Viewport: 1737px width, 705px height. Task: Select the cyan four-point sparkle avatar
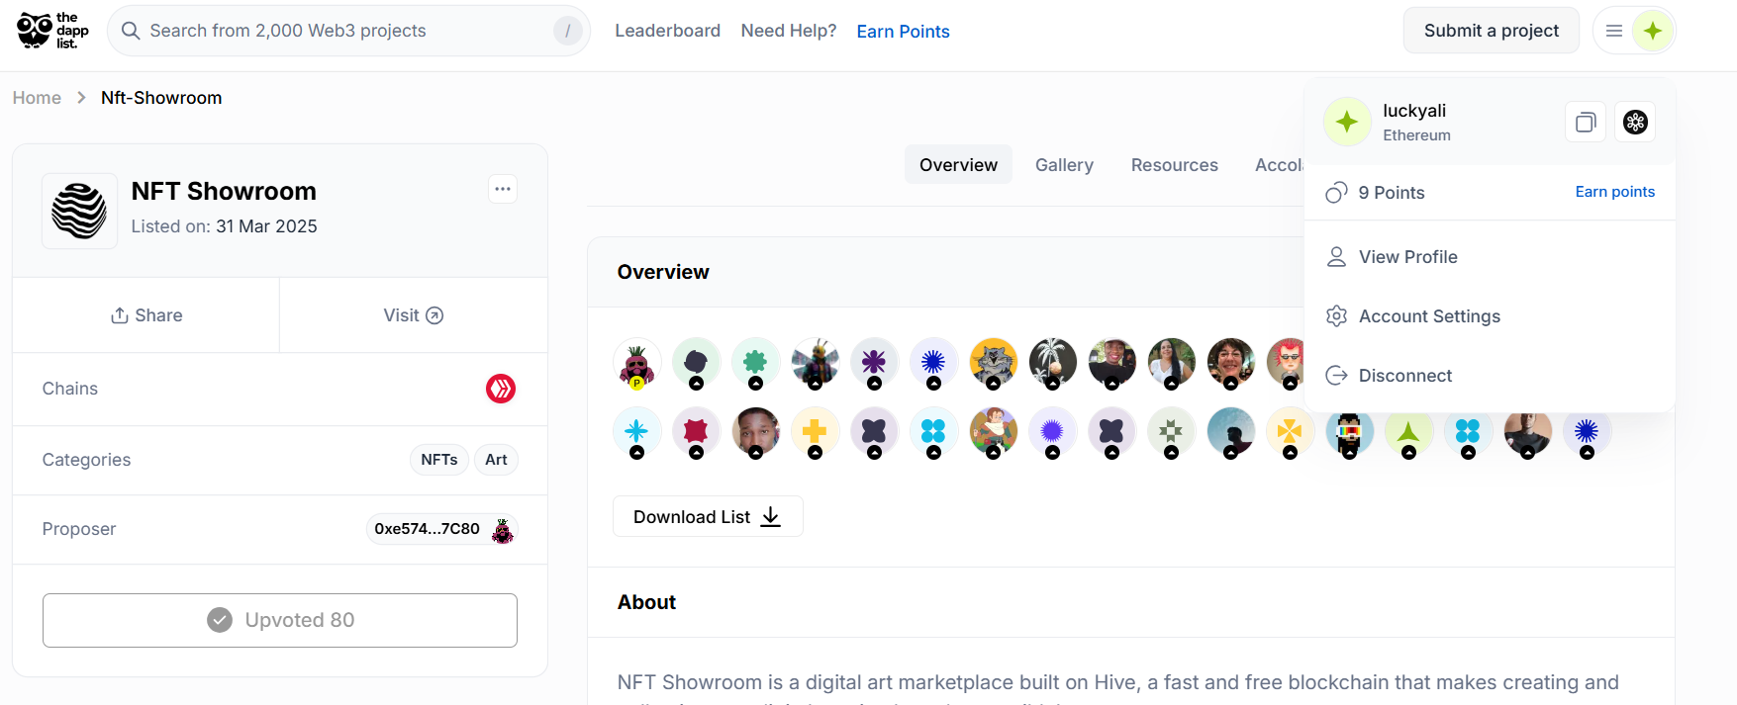coord(637,432)
